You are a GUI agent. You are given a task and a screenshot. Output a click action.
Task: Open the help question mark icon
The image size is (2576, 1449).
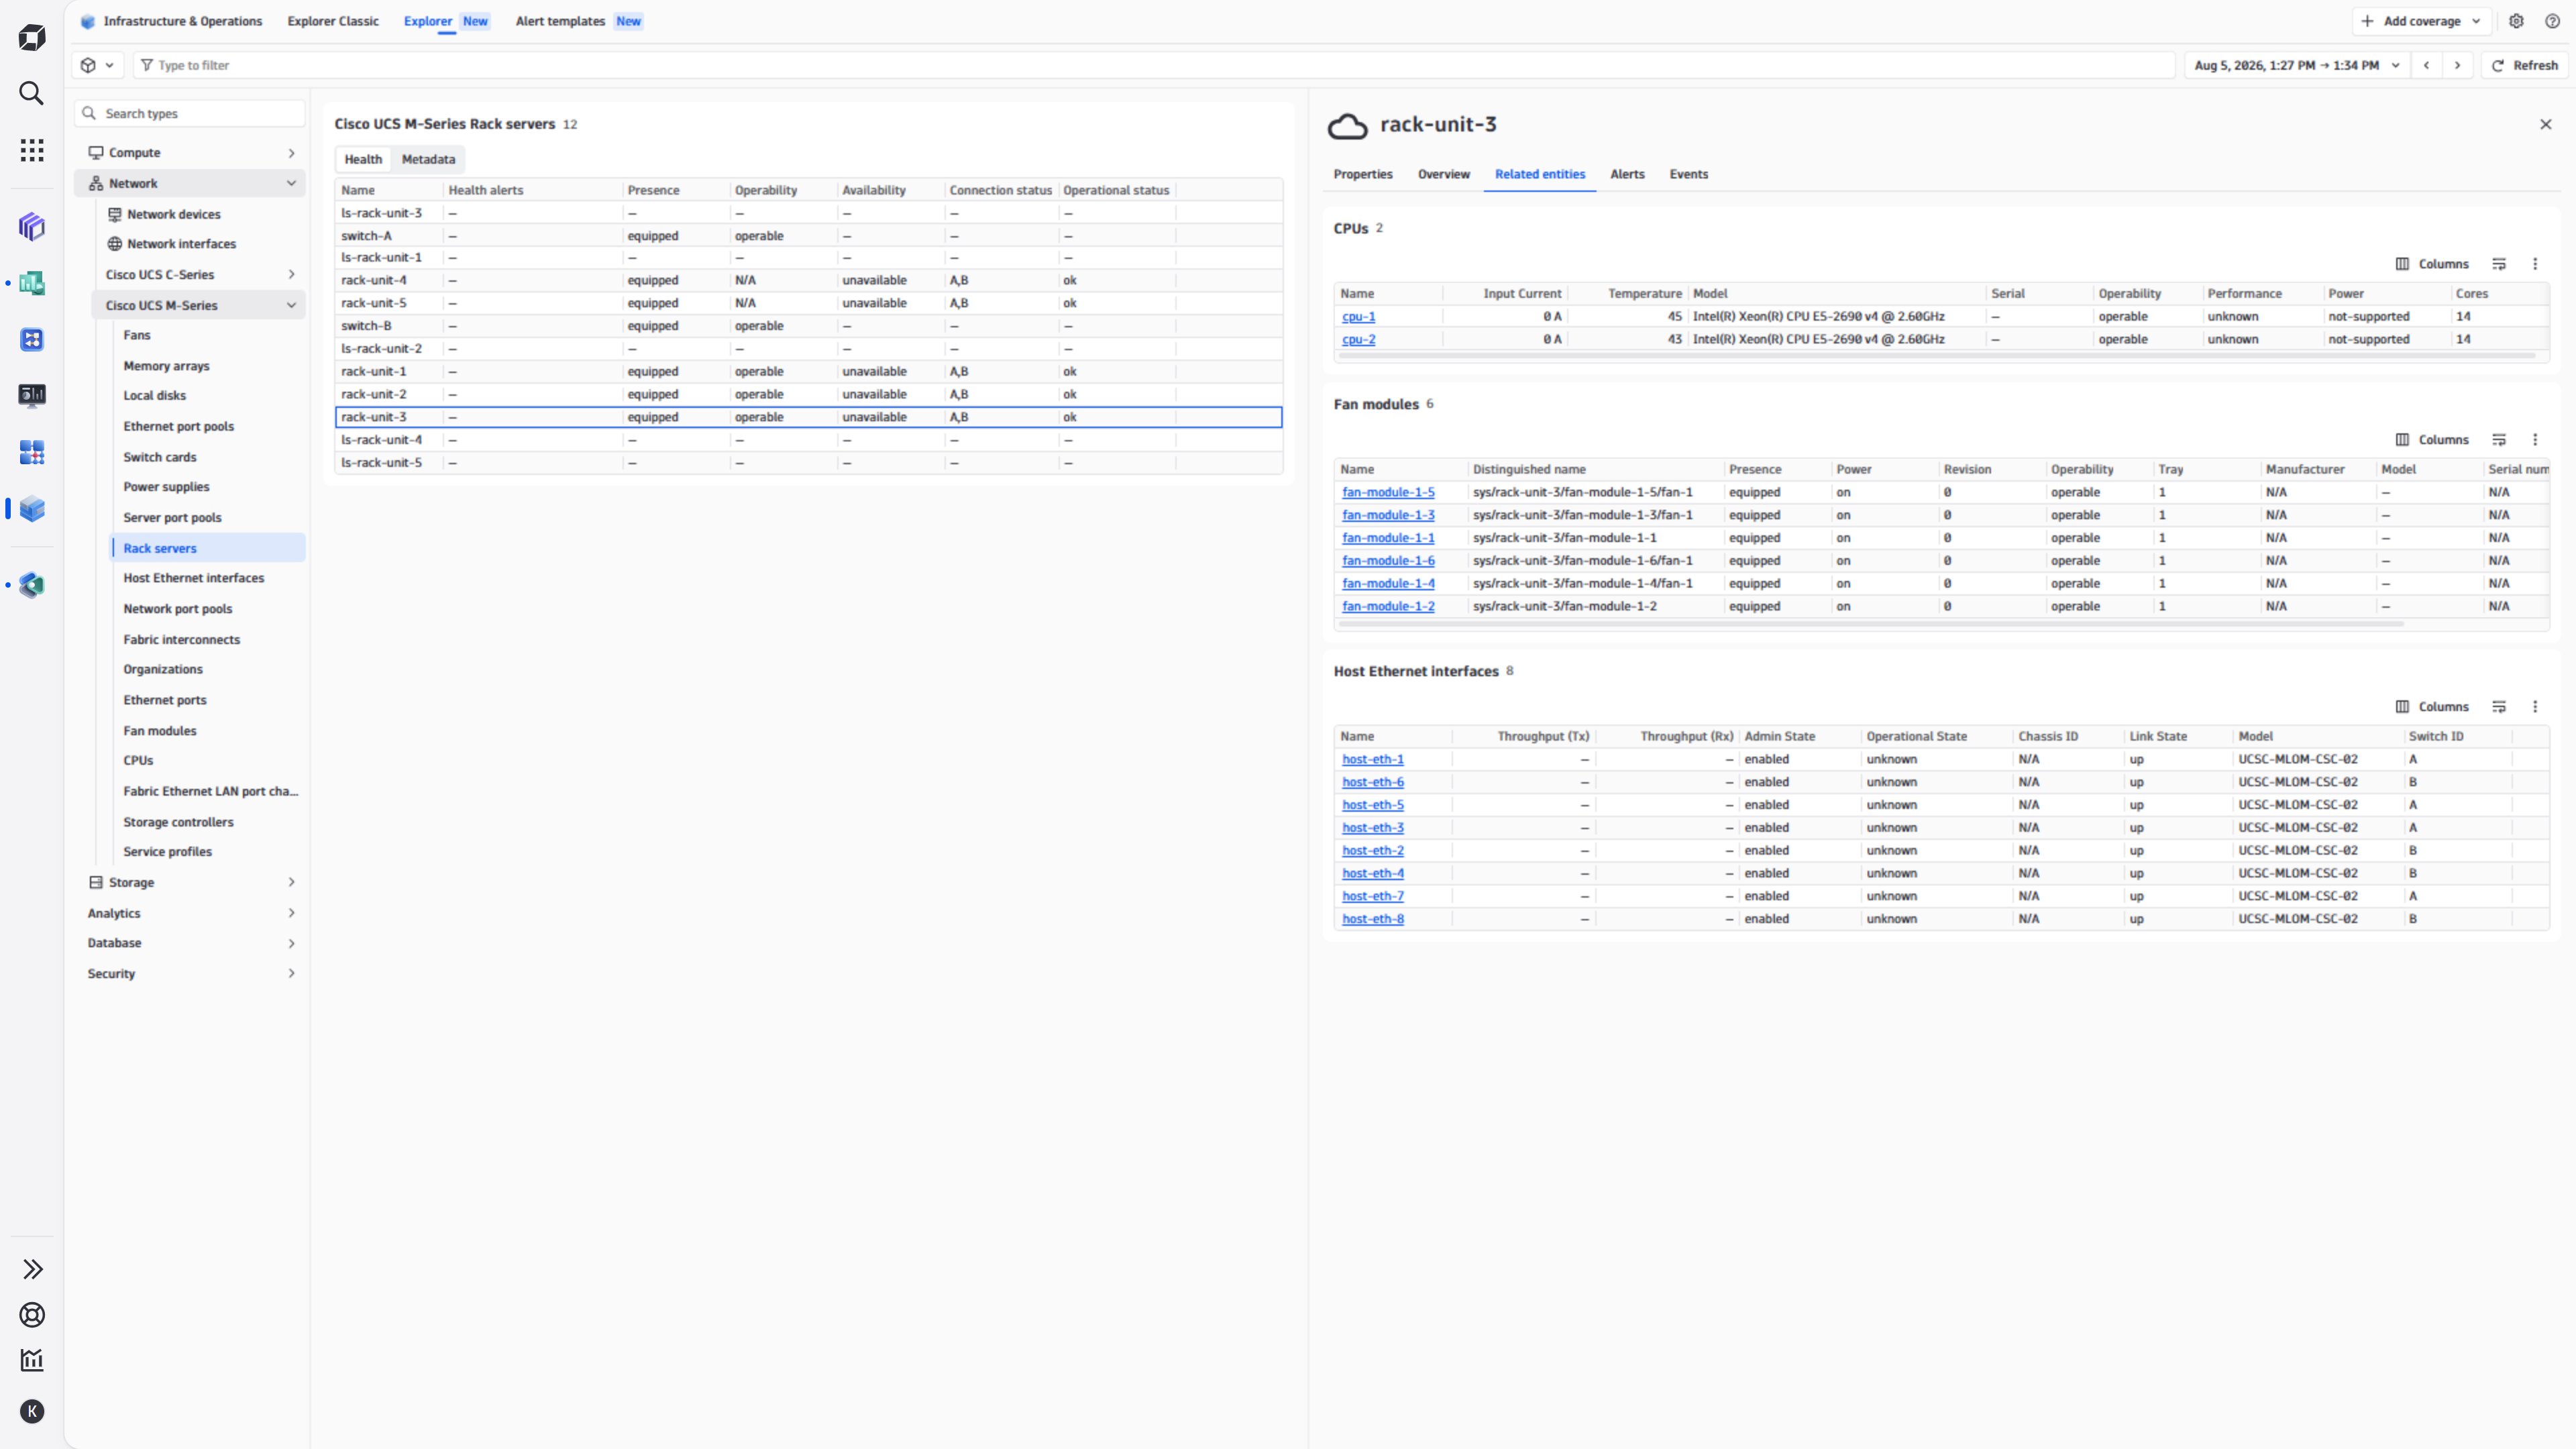2553,21
